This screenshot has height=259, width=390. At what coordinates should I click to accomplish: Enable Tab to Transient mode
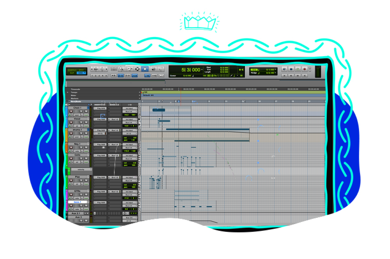tap(114, 76)
